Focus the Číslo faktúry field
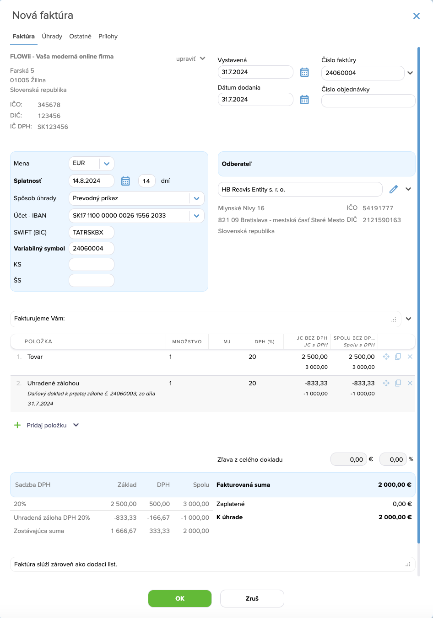This screenshot has width=433, height=618. (363, 73)
